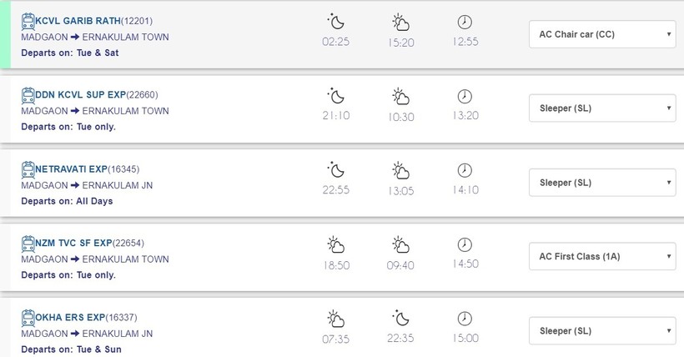Click train icon beside NETRAVATI EXP
This screenshot has height=357, width=684.
click(x=28, y=168)
